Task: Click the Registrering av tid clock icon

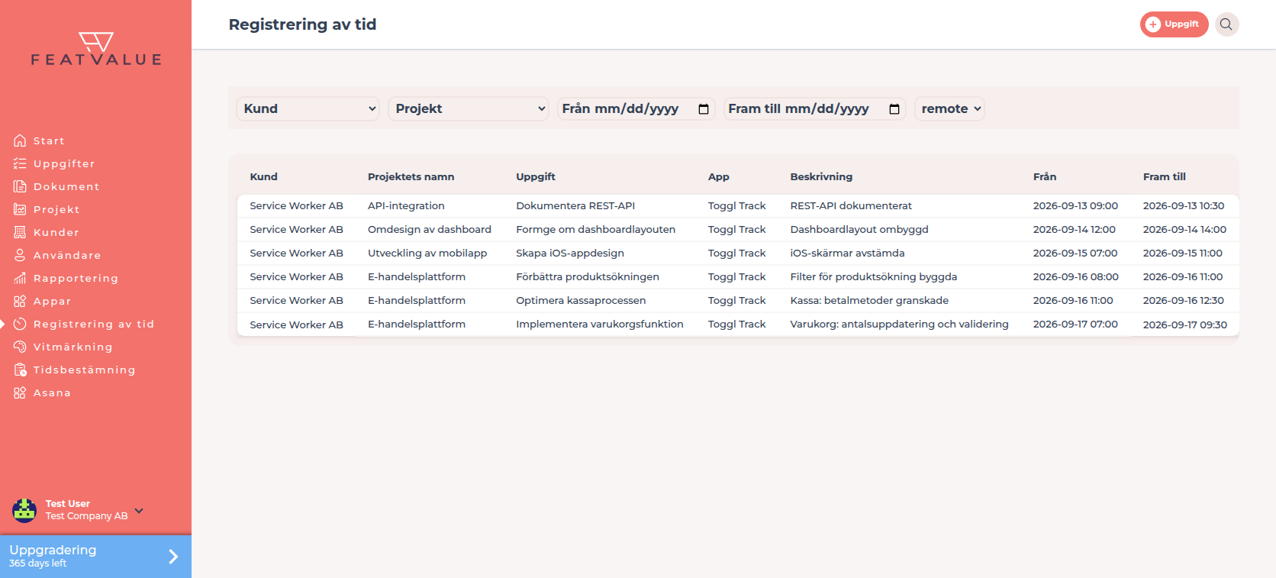Action: [x=20, y=324]
